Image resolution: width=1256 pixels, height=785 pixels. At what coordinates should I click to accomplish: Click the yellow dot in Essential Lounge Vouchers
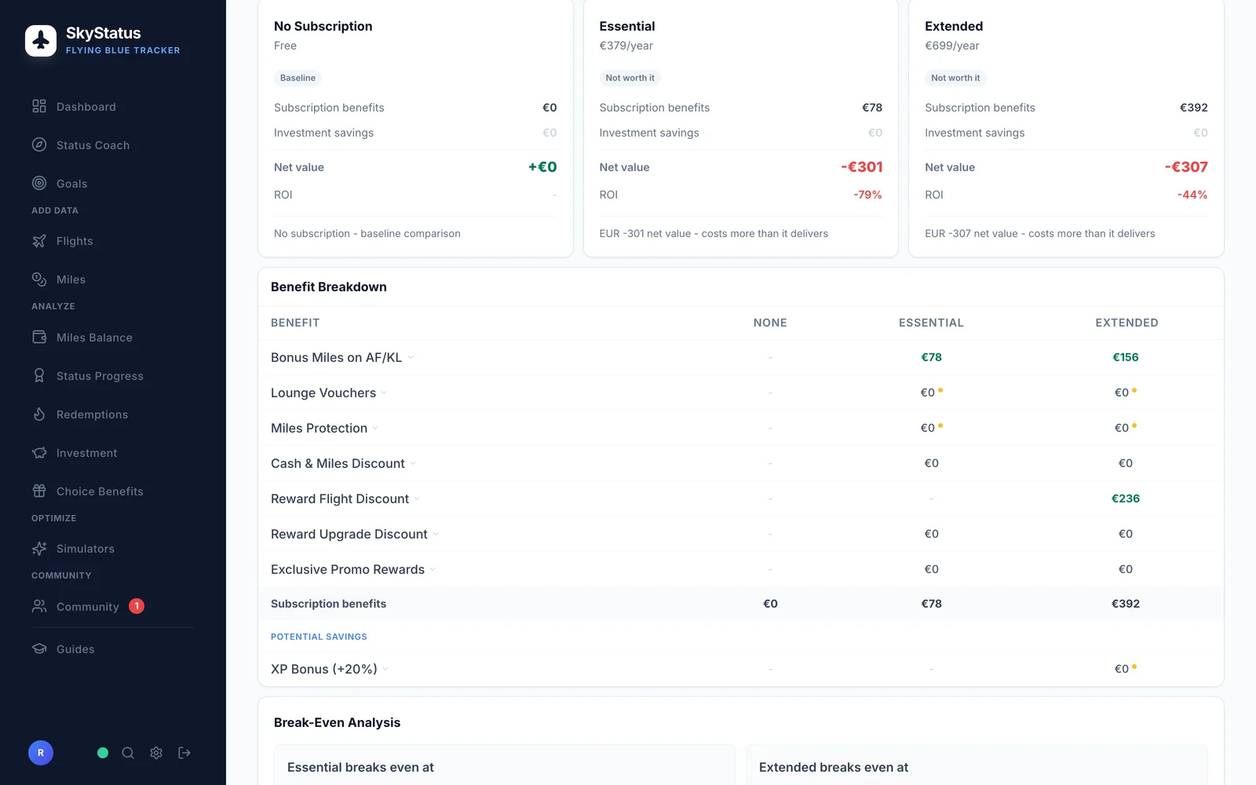tap(940, 390)
